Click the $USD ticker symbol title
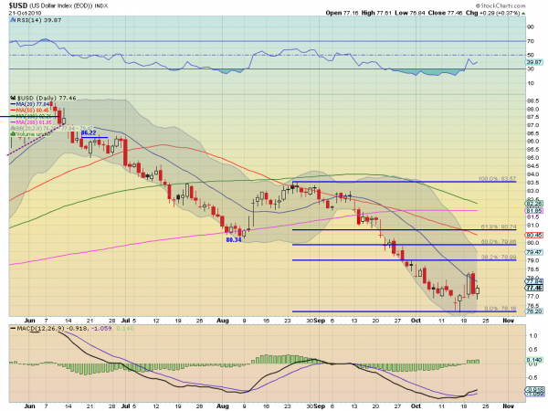This screenshot has width=548, height=411. (16, 5)
